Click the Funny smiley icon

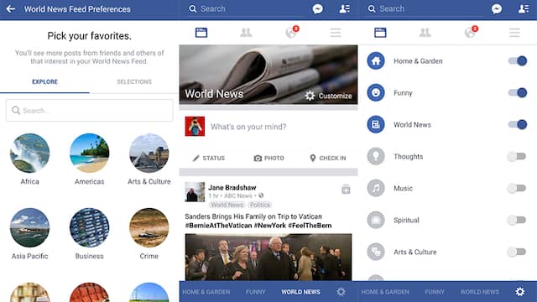pos(376,93)
